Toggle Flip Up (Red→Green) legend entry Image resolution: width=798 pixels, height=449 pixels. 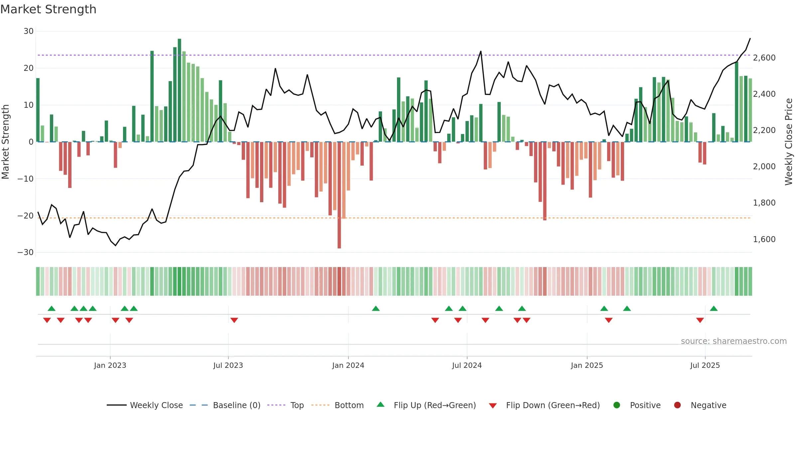[x=426, y=405]
